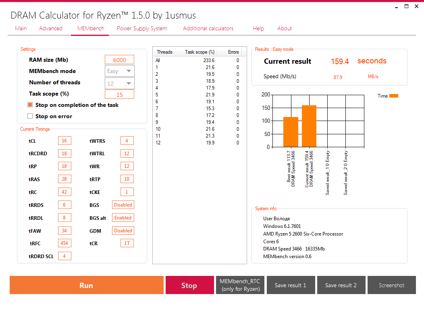
Task: Switch to the Advanced tab
Action: pyautogui.click(x=50, y=28)
